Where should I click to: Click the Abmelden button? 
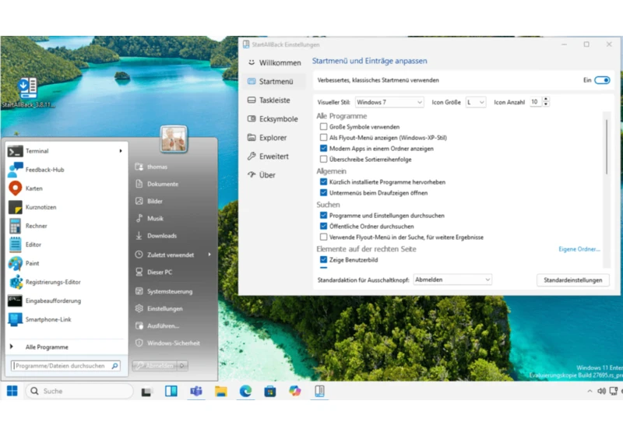click(155, 366)
